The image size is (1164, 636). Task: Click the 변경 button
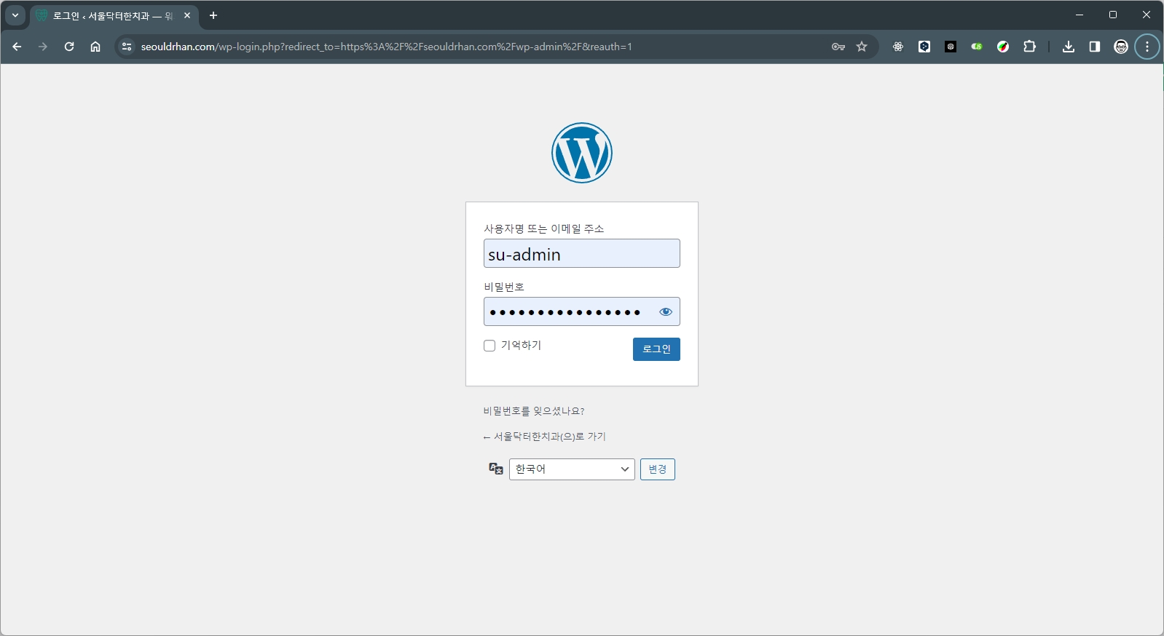tap(657, 469)
